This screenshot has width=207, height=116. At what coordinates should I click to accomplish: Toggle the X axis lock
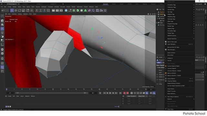click(37, 10)
